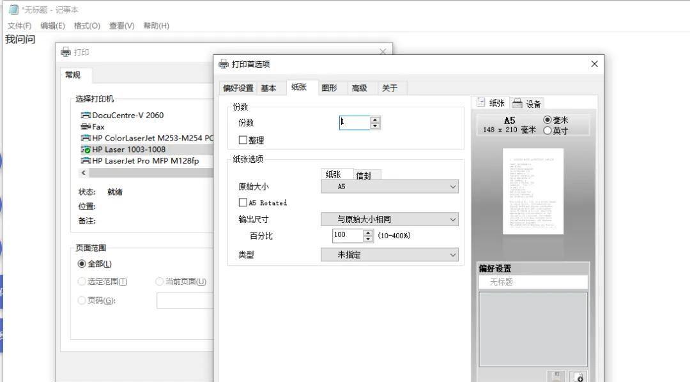Open the 输出尺寸 dropdown
Image resolution: width=690 pixels, height=382 pixels.
pos(390,219)
